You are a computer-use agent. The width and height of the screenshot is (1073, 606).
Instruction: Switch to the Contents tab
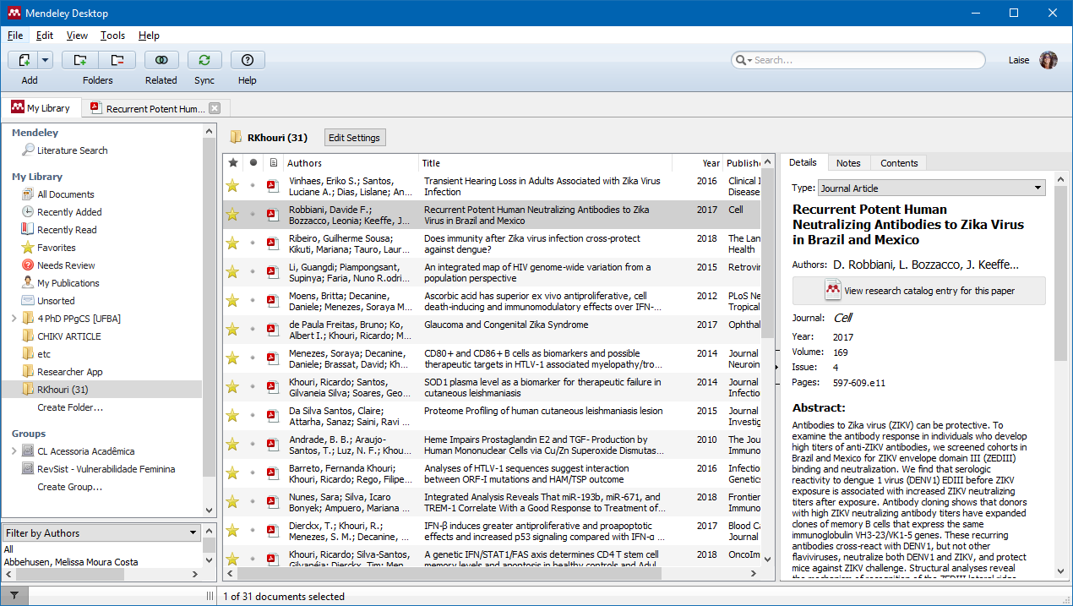[899, 163]
